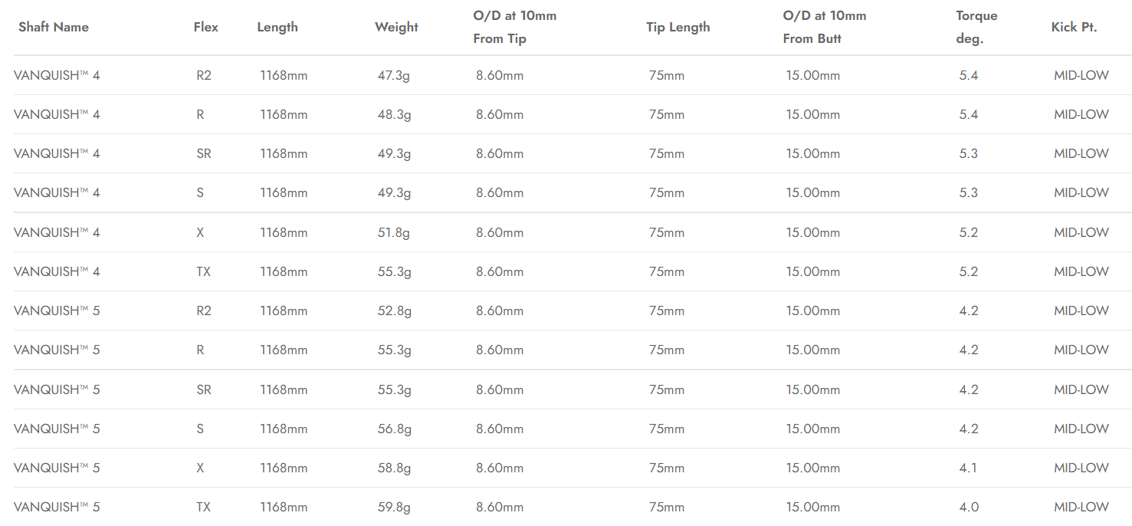1132x526 pixels.
Task: Click the Flex column header
Action: click(205, 27)
